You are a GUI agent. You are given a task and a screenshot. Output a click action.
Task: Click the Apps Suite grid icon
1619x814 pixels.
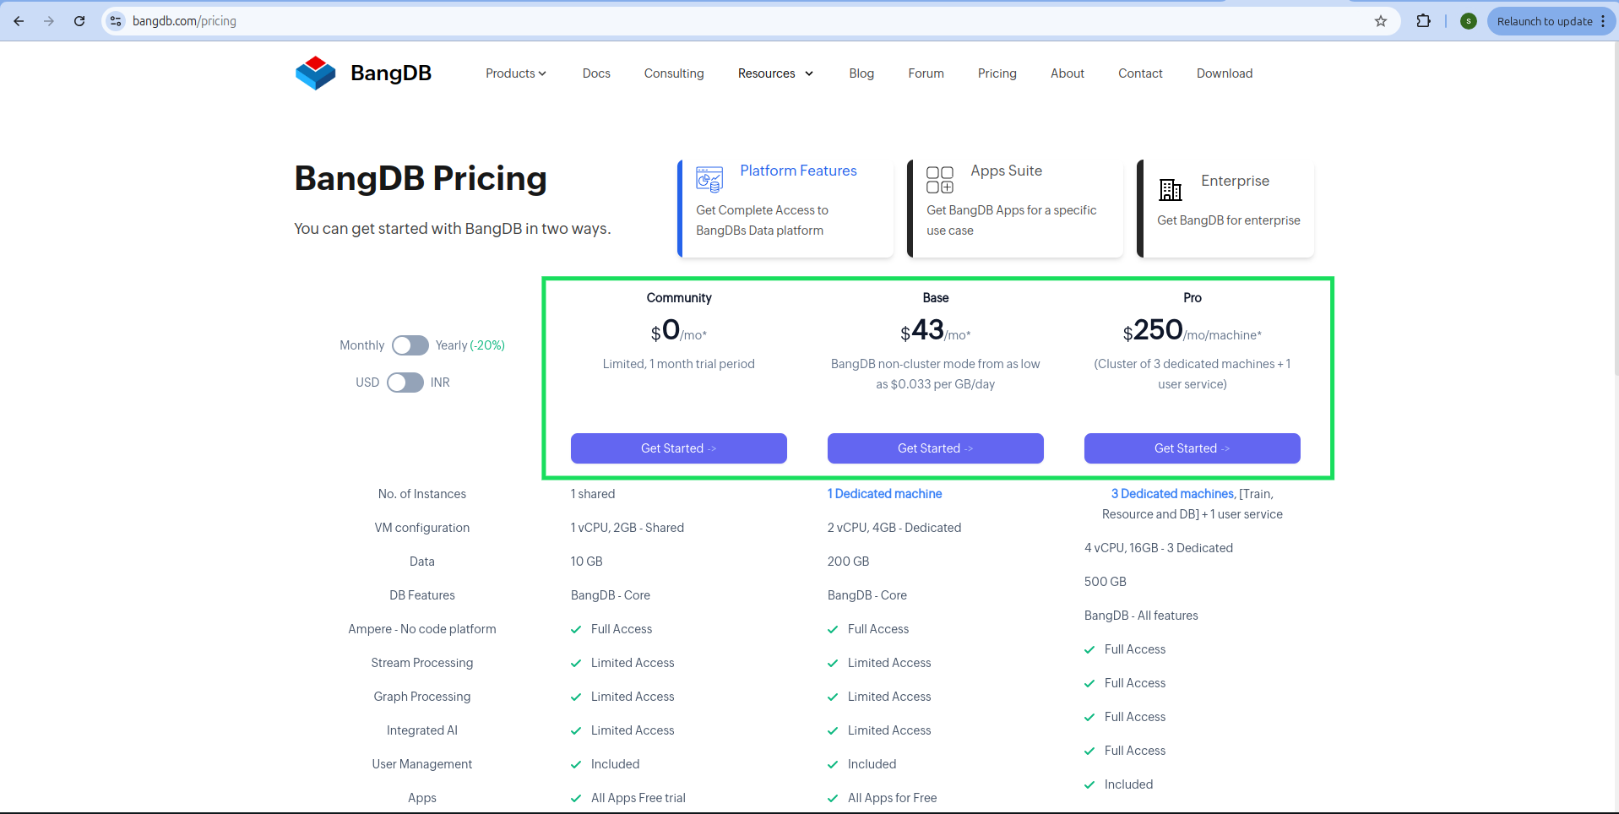click(940, 180)
